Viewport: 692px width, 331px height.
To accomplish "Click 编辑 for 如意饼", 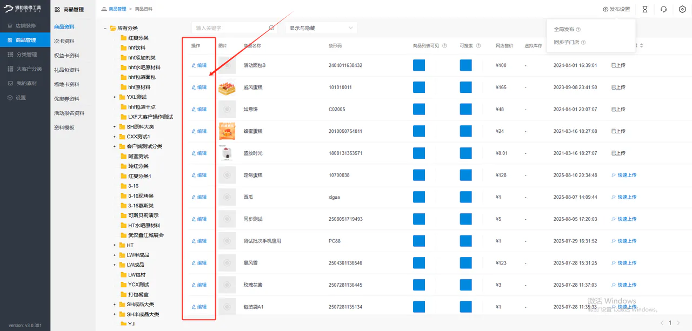I will pos(199,109).
